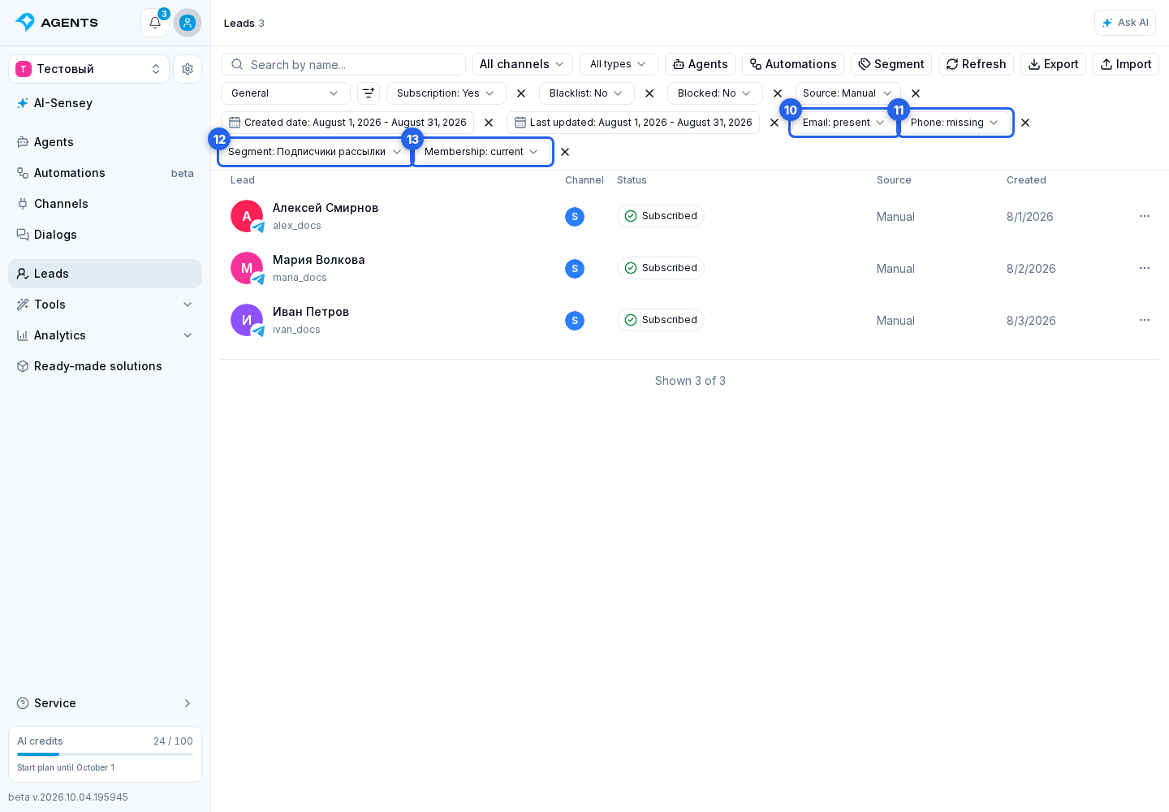Click the Export button
Image resolution: width=1169 pixels, height=812 pixels.
point(1053,64)
